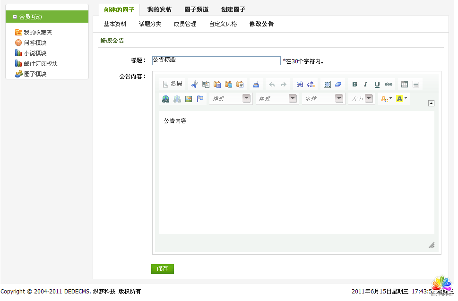Click the Anchor flag icon
Screen dimensions: 458x301
pyautogui.click(x=200, y=99)
